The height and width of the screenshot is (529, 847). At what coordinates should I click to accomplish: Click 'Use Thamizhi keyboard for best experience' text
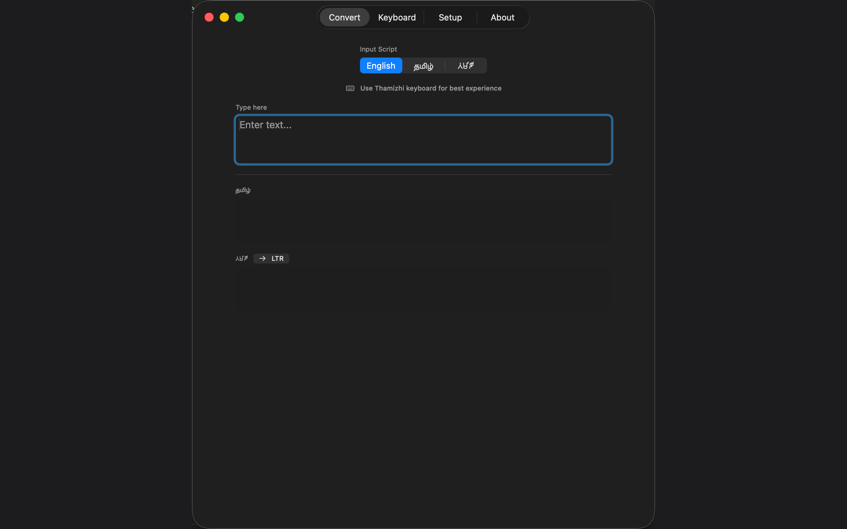430,88
